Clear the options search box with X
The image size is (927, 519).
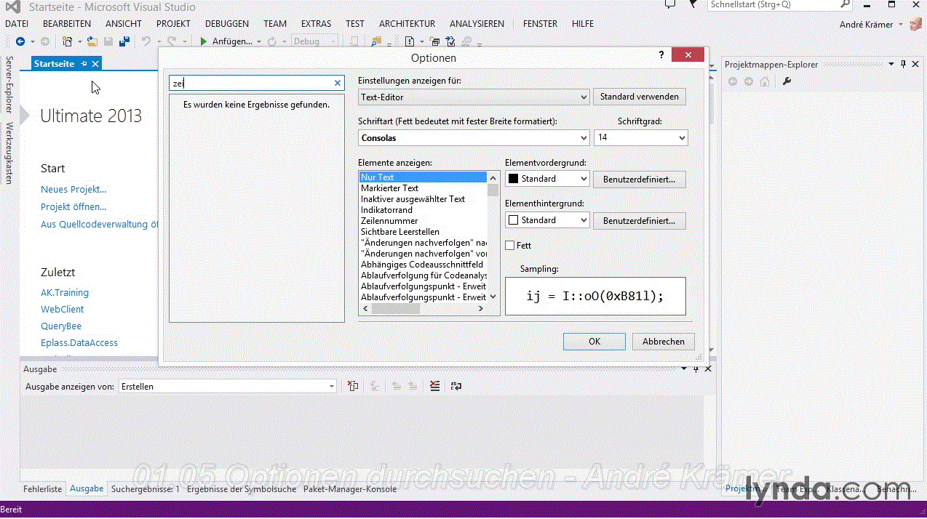tap(338, 83)
